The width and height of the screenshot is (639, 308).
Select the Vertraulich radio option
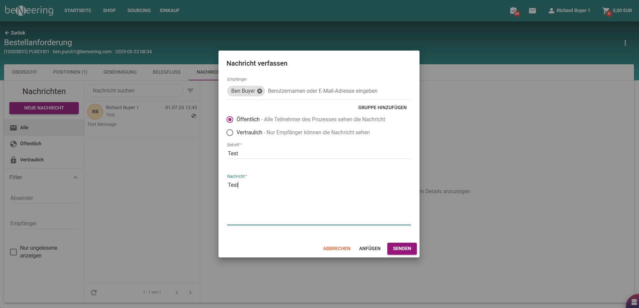tap(230, 133)
